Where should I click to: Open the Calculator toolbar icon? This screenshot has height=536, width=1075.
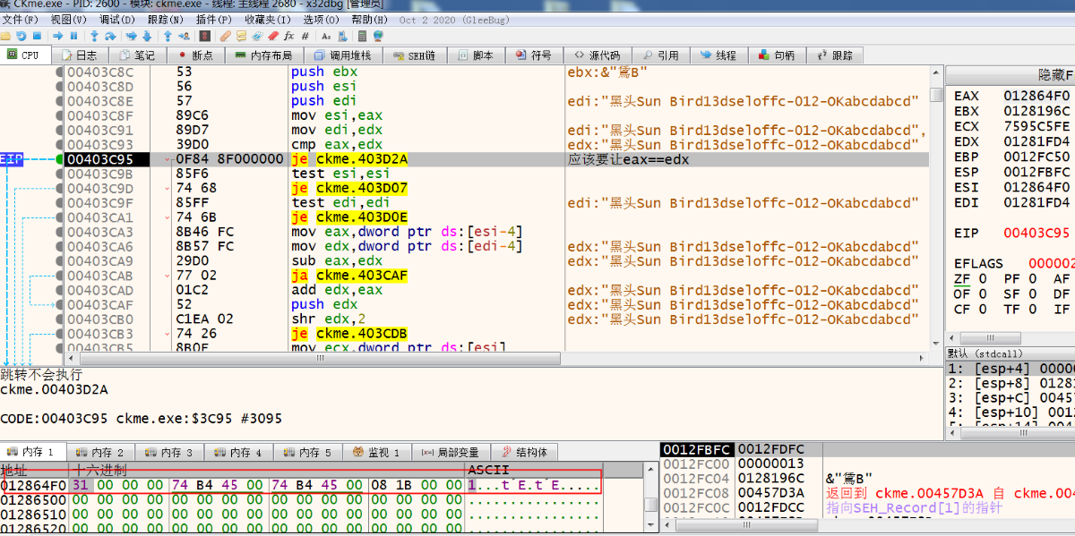362,36
